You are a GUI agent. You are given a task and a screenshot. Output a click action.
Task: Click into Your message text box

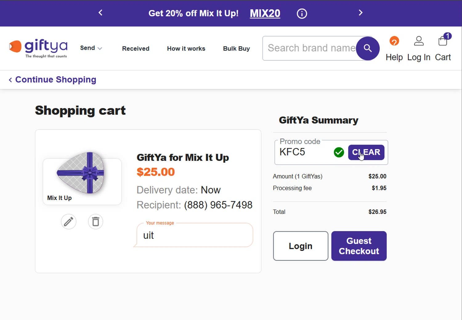pyautogui.click(x=195, y=235)
